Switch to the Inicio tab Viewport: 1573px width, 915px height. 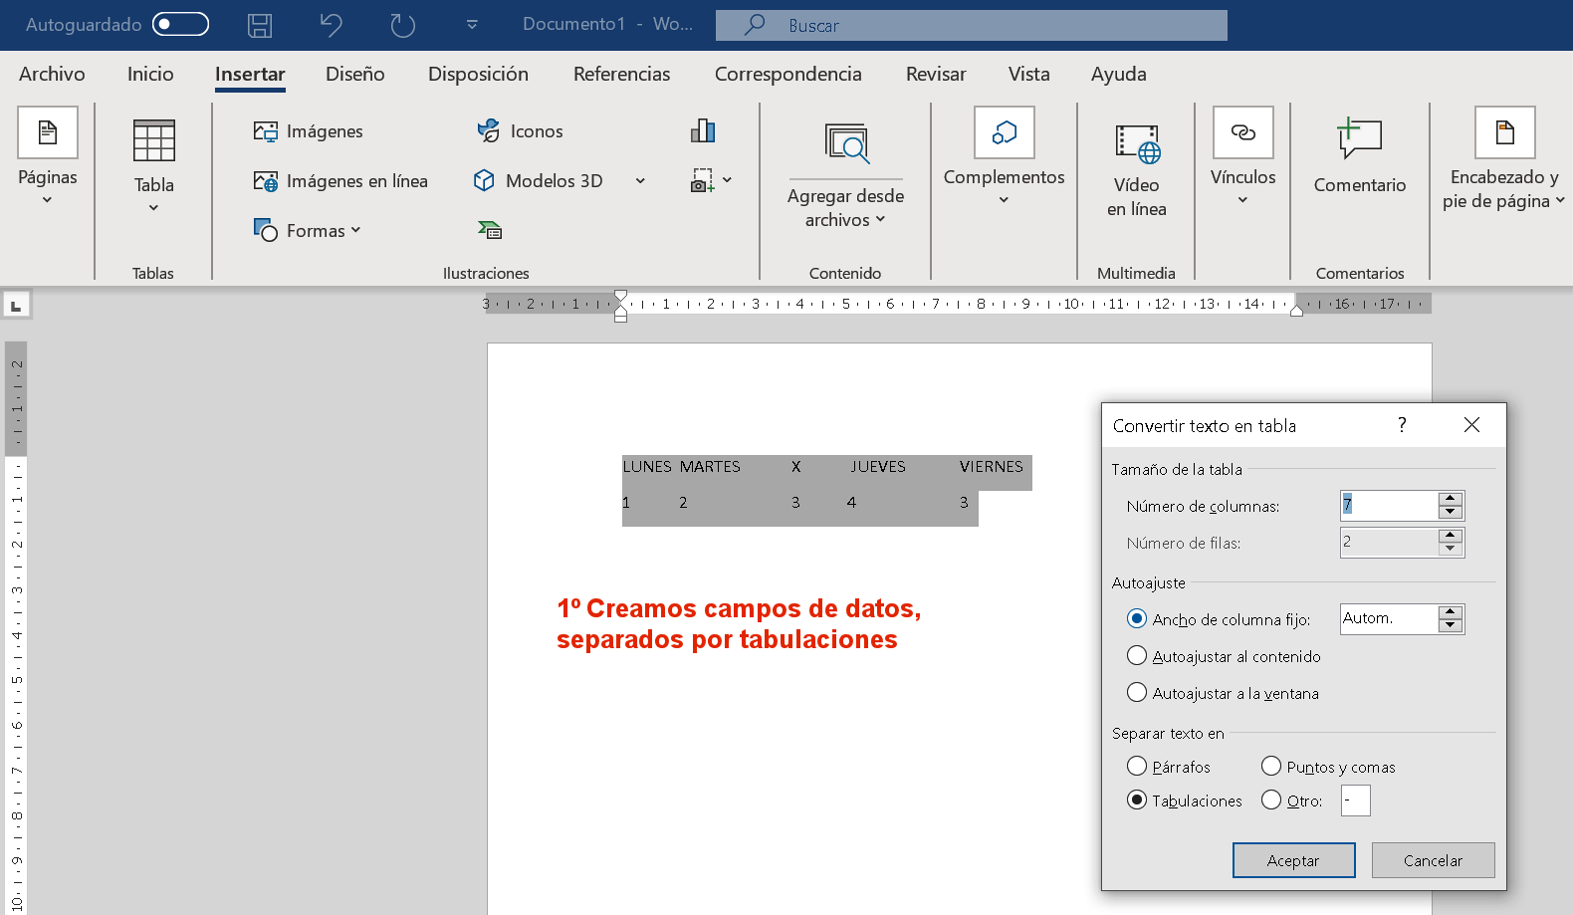[150, 74]
